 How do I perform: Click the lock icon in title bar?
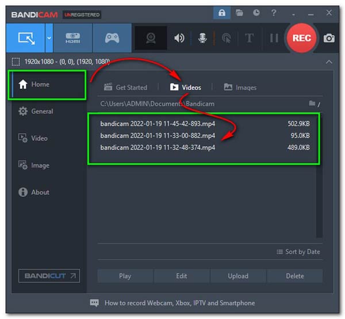coord(221,13)
